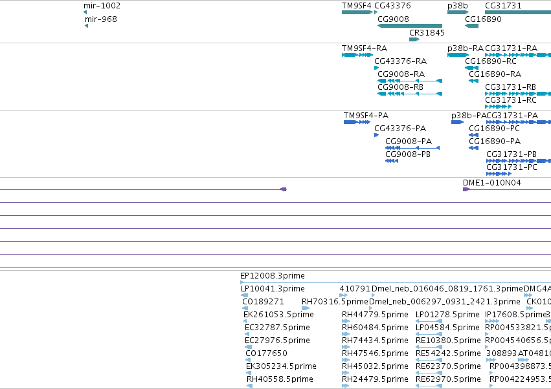551x389 pixels.
Task: Select transcript CG31731-RC
Action: (x=499, y=107)
